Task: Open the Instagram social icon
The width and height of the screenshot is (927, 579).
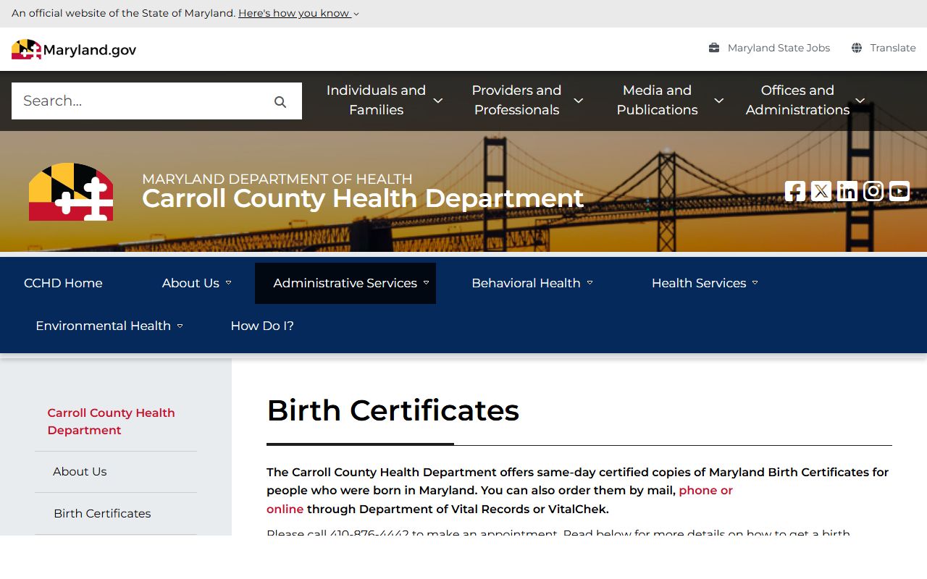Action: tap(873, 191)
